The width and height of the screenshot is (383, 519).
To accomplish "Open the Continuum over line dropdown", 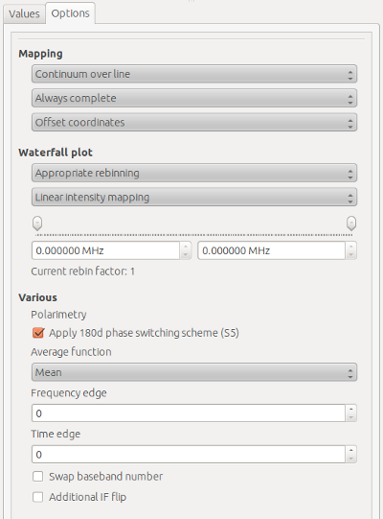I will [x=194, y=74].
